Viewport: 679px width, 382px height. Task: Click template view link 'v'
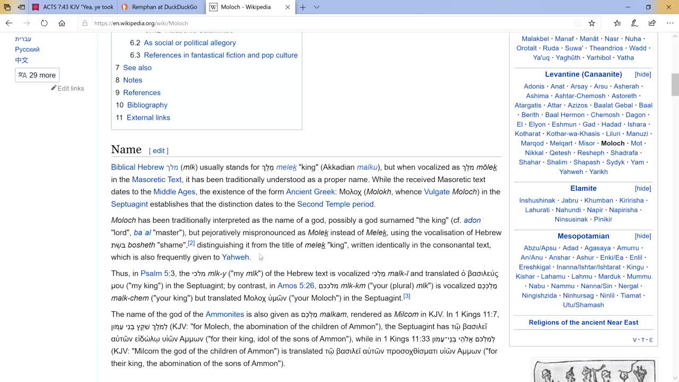pos(634,340)
